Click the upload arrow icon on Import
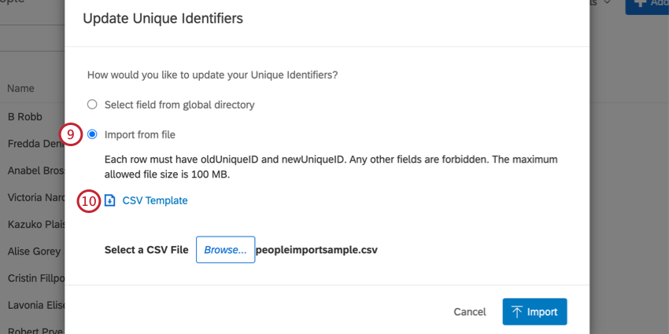 [516, 312]
